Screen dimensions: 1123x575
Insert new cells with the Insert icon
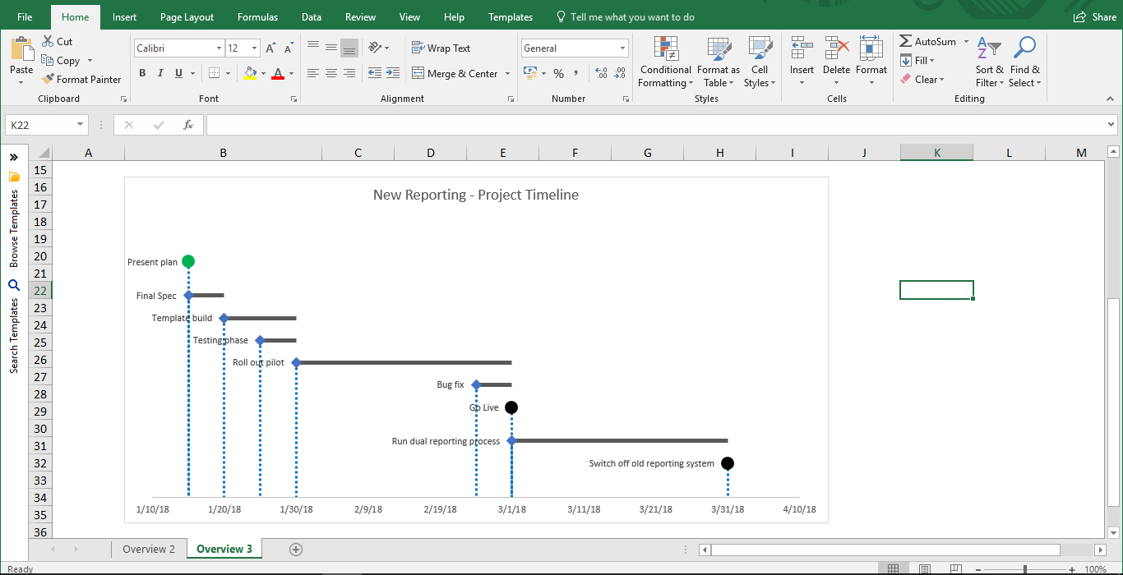coord(801,62)
